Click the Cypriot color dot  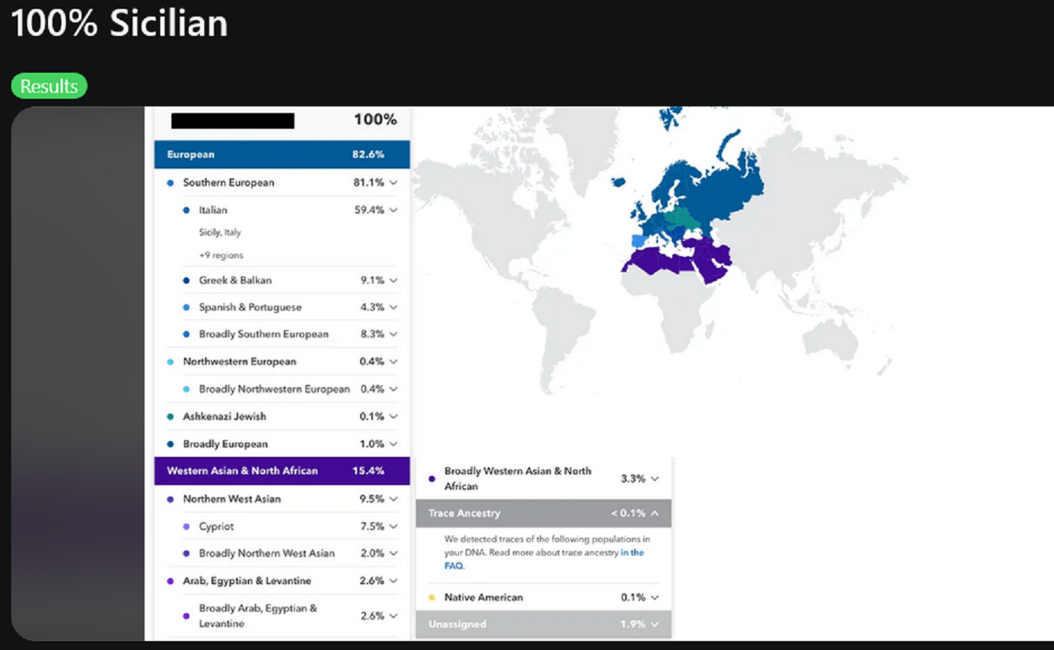(186, 526)
